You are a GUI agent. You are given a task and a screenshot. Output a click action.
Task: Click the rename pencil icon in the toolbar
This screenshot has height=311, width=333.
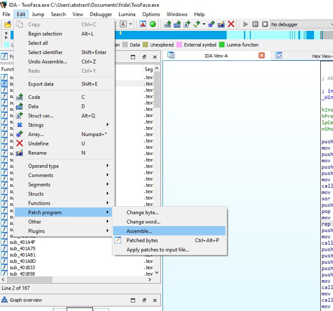(x=221, y=24)
